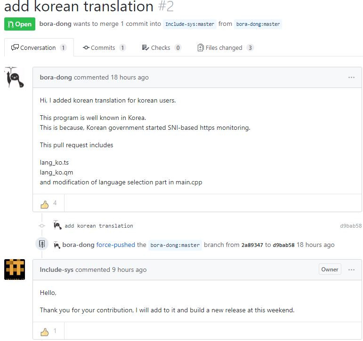Click the bora-dong:master head branch in header
Image resolution: width=363 pixels, height=341 pixels.
coord(258,24)
